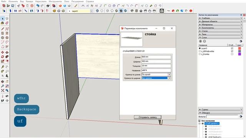Screen dimensions: 246x138
Task: Open the Изменить menu
Action: point(13,1)
